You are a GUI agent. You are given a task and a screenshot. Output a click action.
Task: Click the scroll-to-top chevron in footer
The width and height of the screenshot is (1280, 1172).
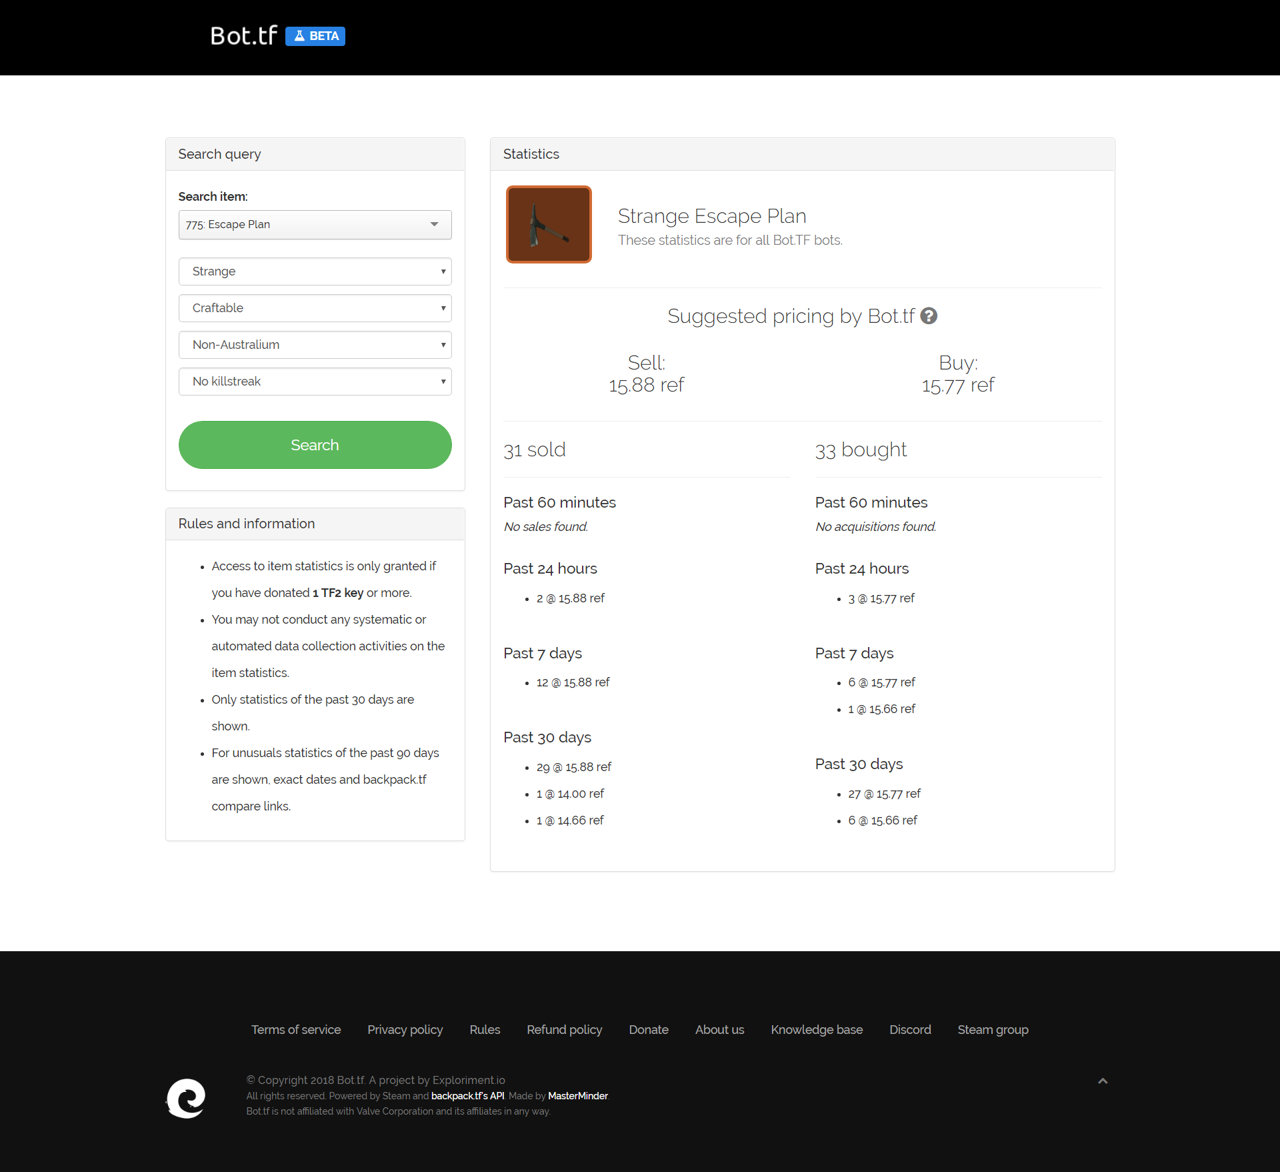1103,1081
